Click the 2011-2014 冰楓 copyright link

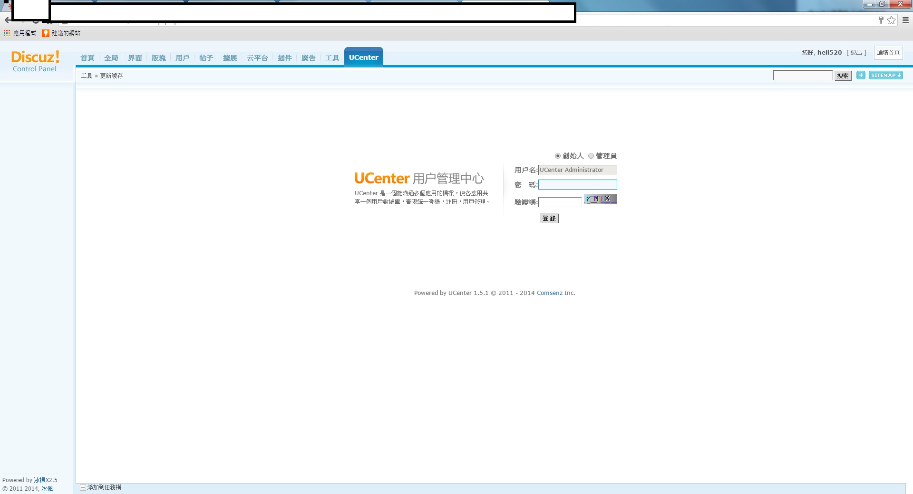coord(47,489)
